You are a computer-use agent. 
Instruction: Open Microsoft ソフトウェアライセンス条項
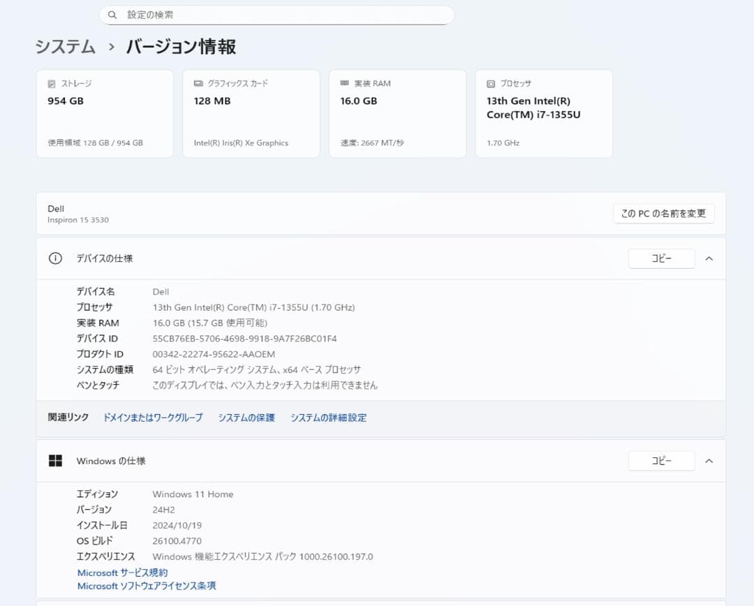tap(147, 586)
